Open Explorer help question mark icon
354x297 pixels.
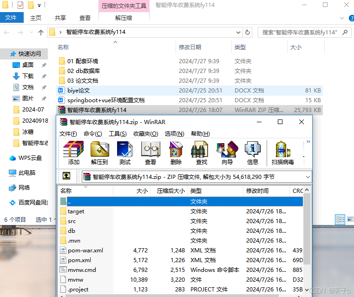[351, 18]
